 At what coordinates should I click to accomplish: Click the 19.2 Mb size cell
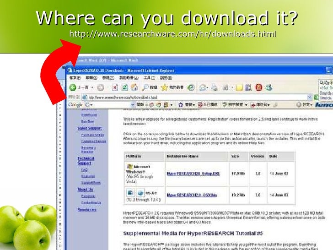click(238, 195)
